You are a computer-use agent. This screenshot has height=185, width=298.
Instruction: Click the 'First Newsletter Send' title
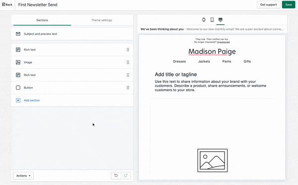coord(38,5)
